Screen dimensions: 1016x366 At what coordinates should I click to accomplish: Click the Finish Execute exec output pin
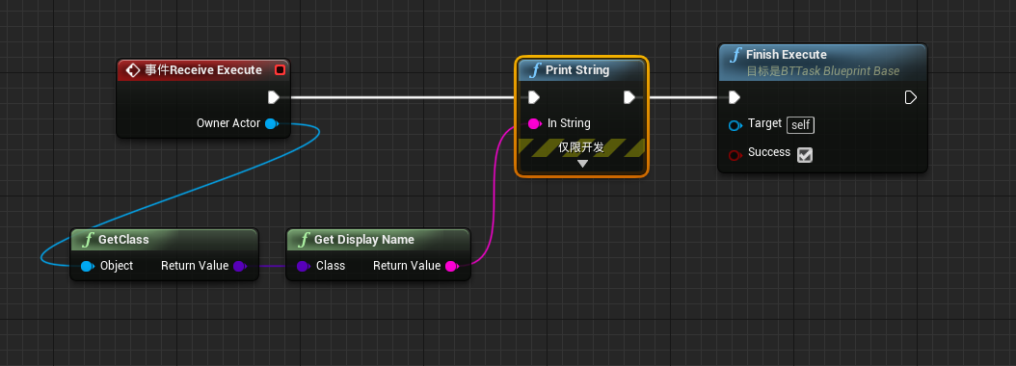coord(910,97)
